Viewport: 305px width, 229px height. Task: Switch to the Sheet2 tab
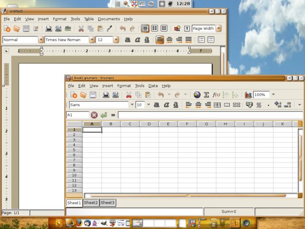91,203
